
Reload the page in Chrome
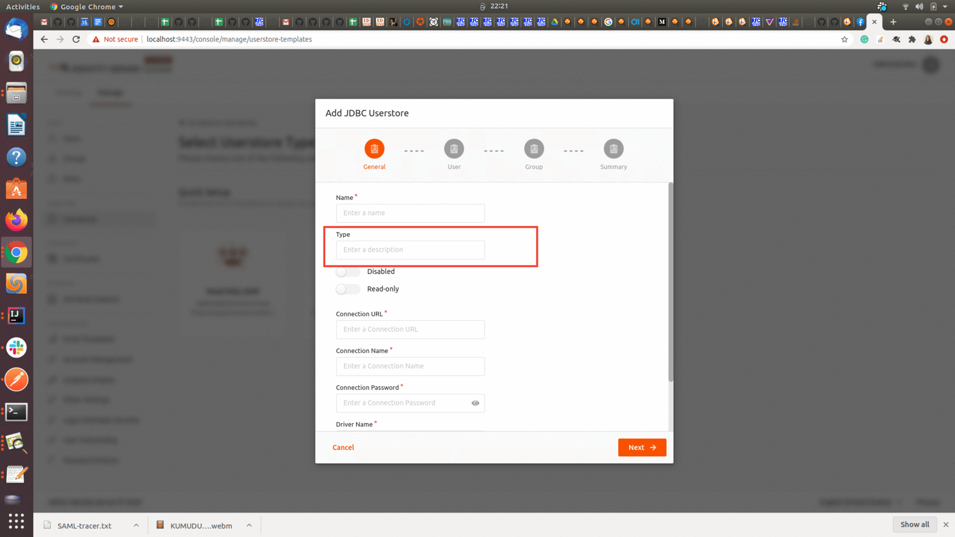(76, 39)
